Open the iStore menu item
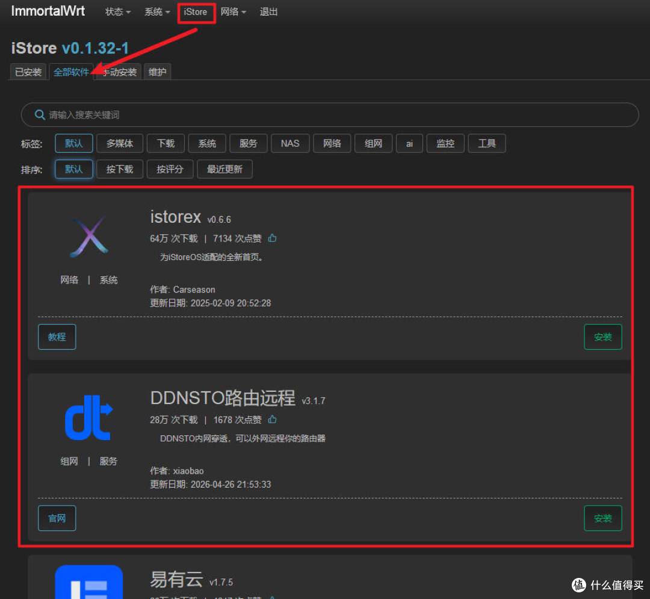Screen dimensions: 650x599 (x=196, y=12)
